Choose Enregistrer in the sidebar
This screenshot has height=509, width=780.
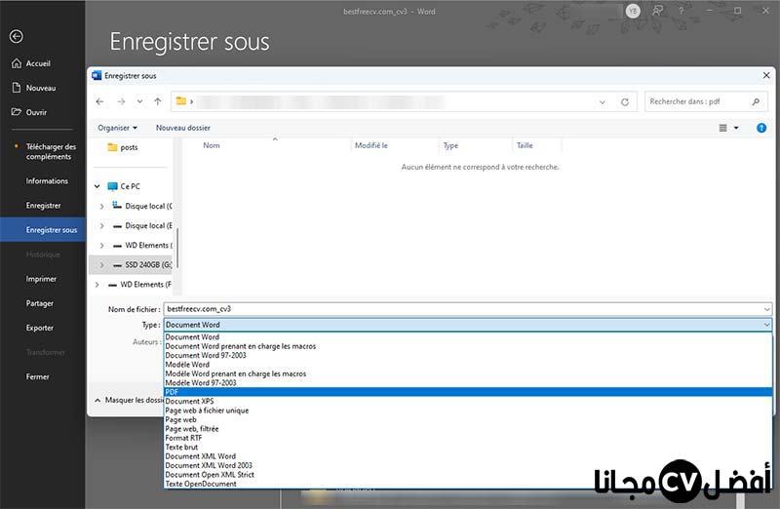pyautogui.click(x=43, y=206)
